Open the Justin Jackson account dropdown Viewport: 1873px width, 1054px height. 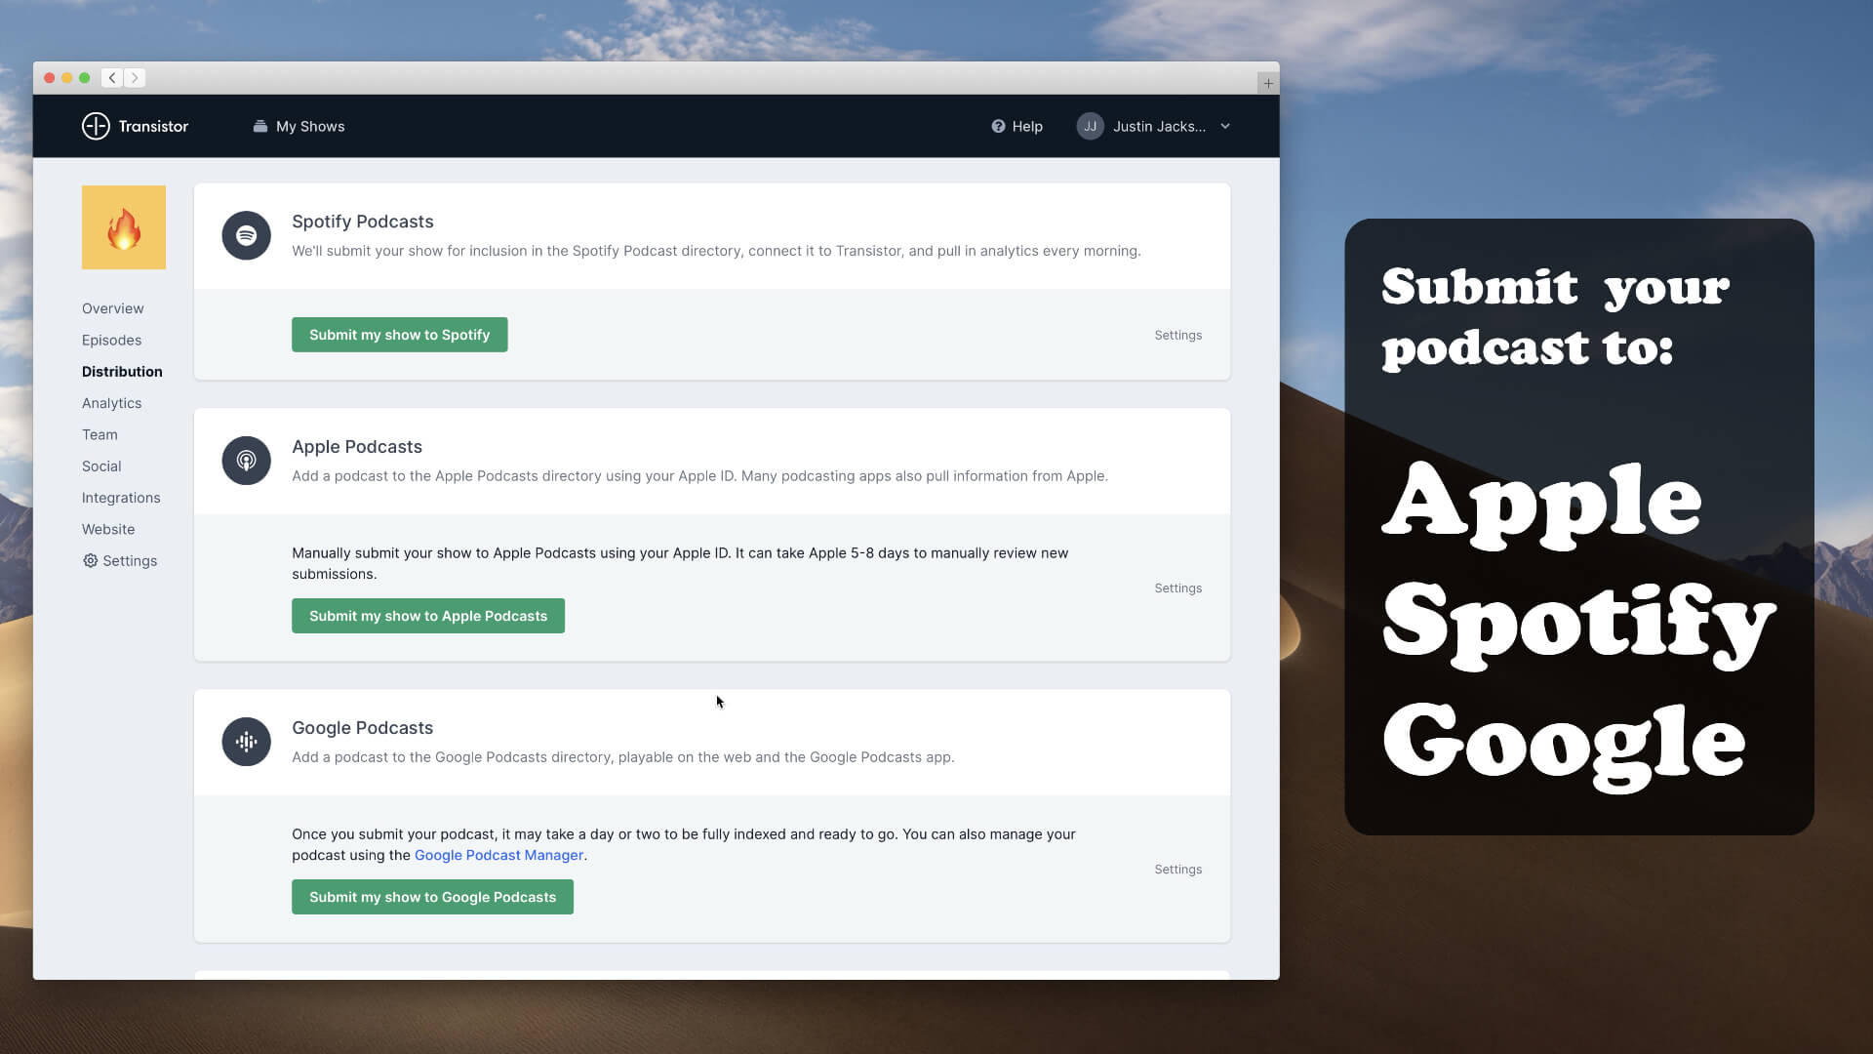tap(1154, 126)
